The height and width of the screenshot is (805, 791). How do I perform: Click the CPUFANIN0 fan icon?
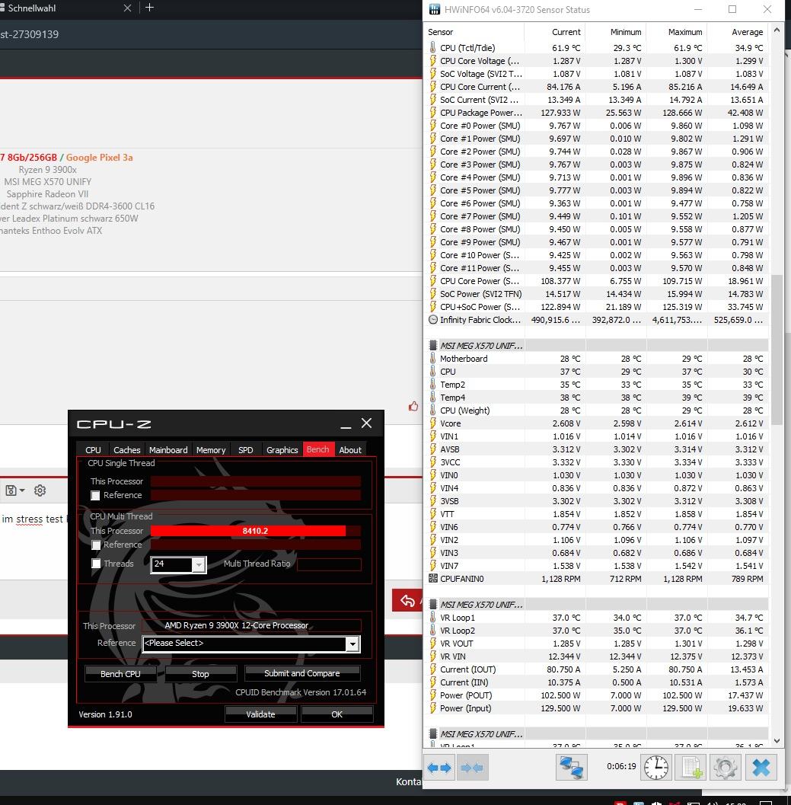pos(432,579)
